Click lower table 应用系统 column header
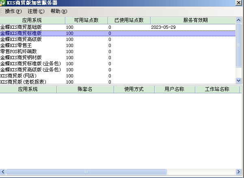The height and width of the screenshot is (178, 244). tap(28, 89)
